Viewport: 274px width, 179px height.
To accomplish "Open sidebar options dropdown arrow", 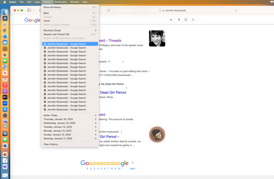I will (34, 10).
